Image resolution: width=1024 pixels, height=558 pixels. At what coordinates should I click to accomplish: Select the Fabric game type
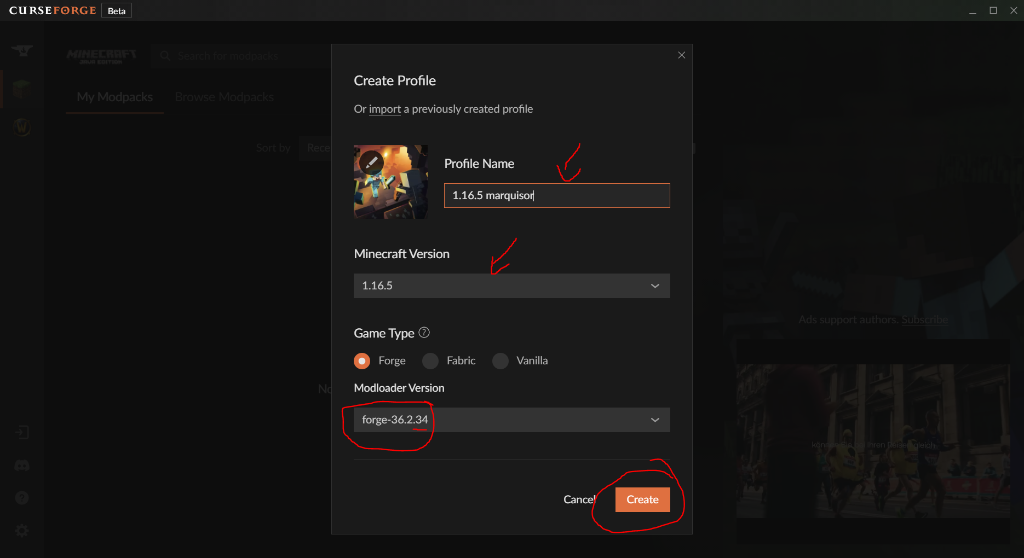click(430, 361)
